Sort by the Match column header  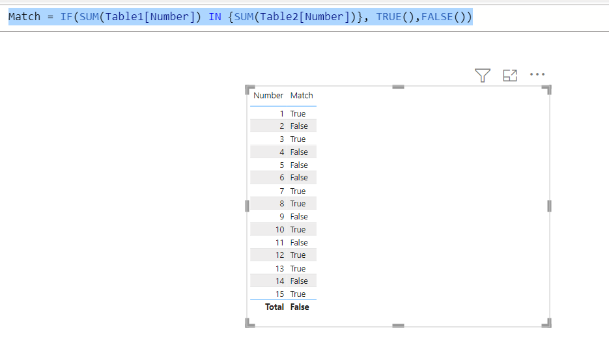click(302, 96)
